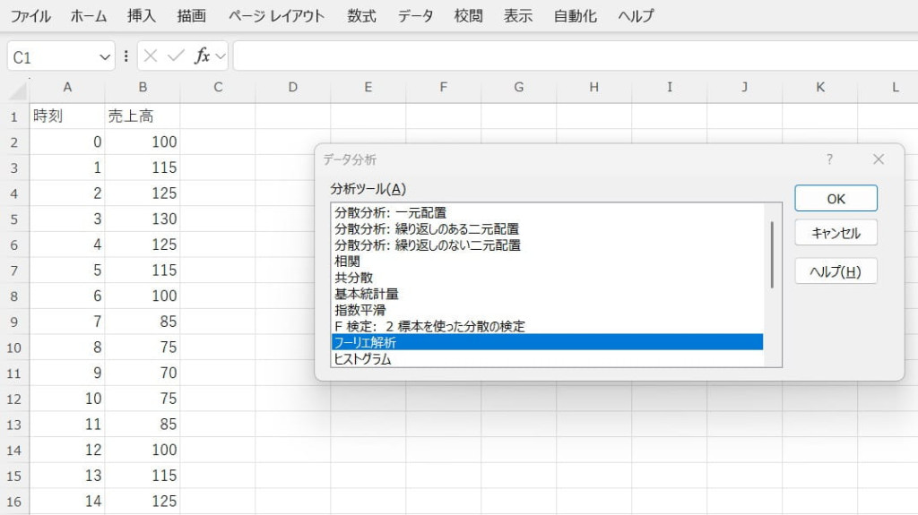Expand the function list chevron beside fx
918x515 pixels.
[220, 56]
